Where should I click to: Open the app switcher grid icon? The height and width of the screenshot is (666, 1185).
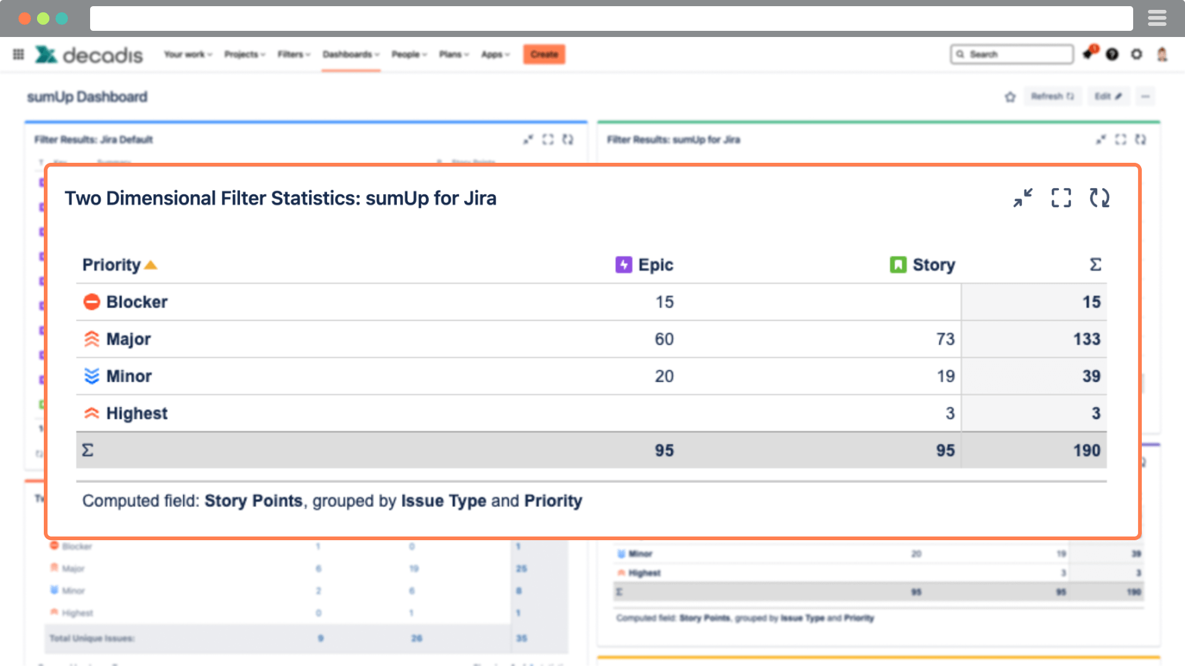[19, 54]
